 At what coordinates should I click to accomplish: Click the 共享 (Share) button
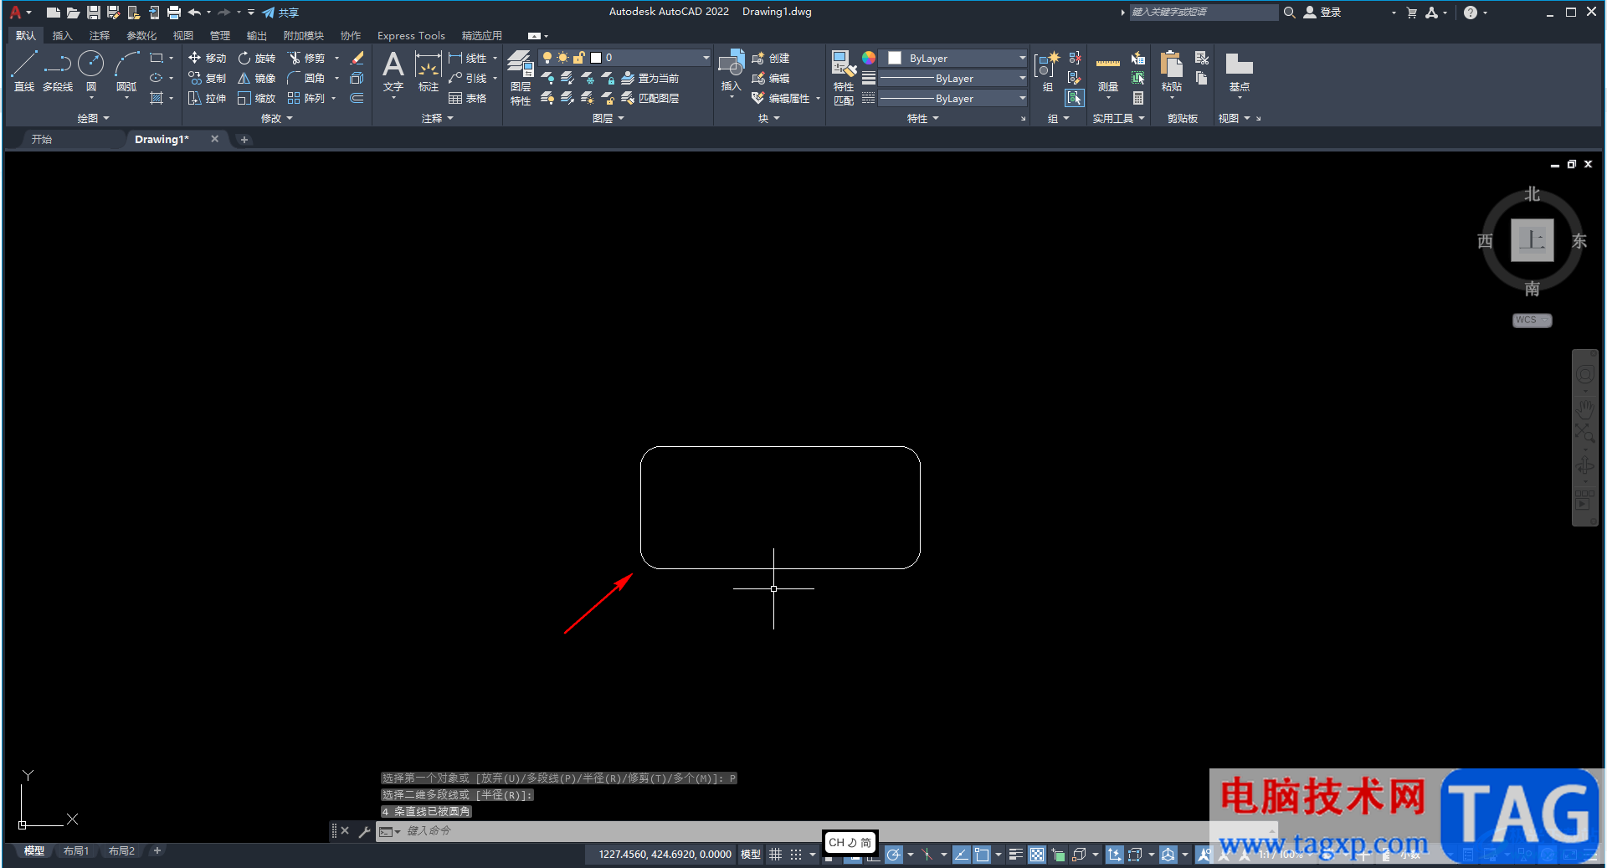280,13
